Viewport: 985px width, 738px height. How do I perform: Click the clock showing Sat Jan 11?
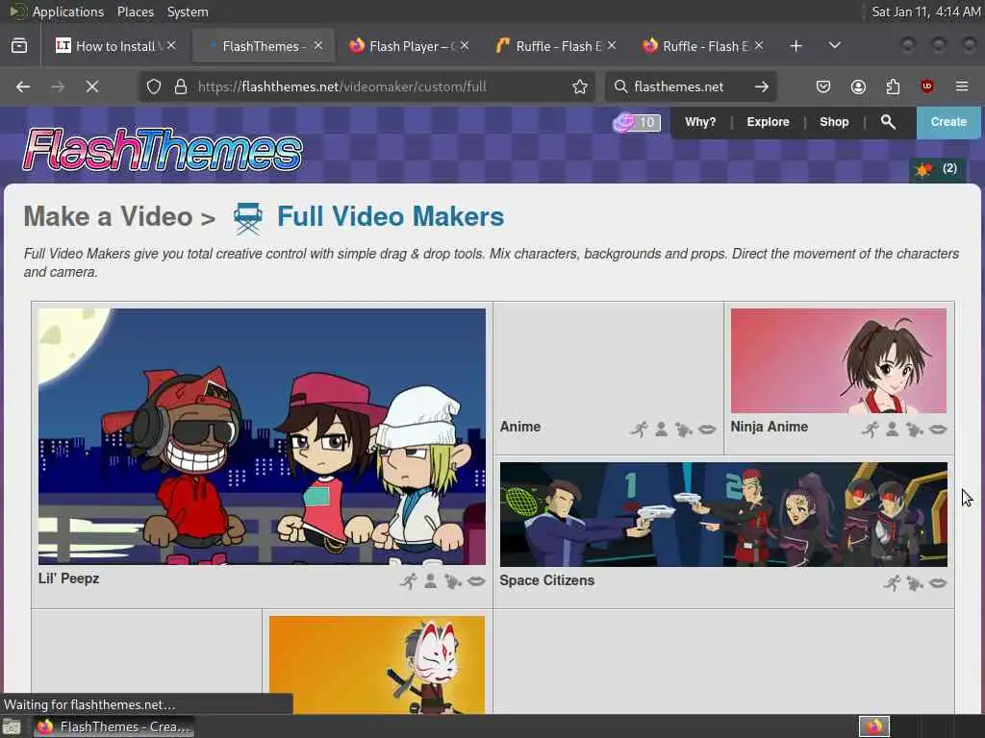(926, 12)
